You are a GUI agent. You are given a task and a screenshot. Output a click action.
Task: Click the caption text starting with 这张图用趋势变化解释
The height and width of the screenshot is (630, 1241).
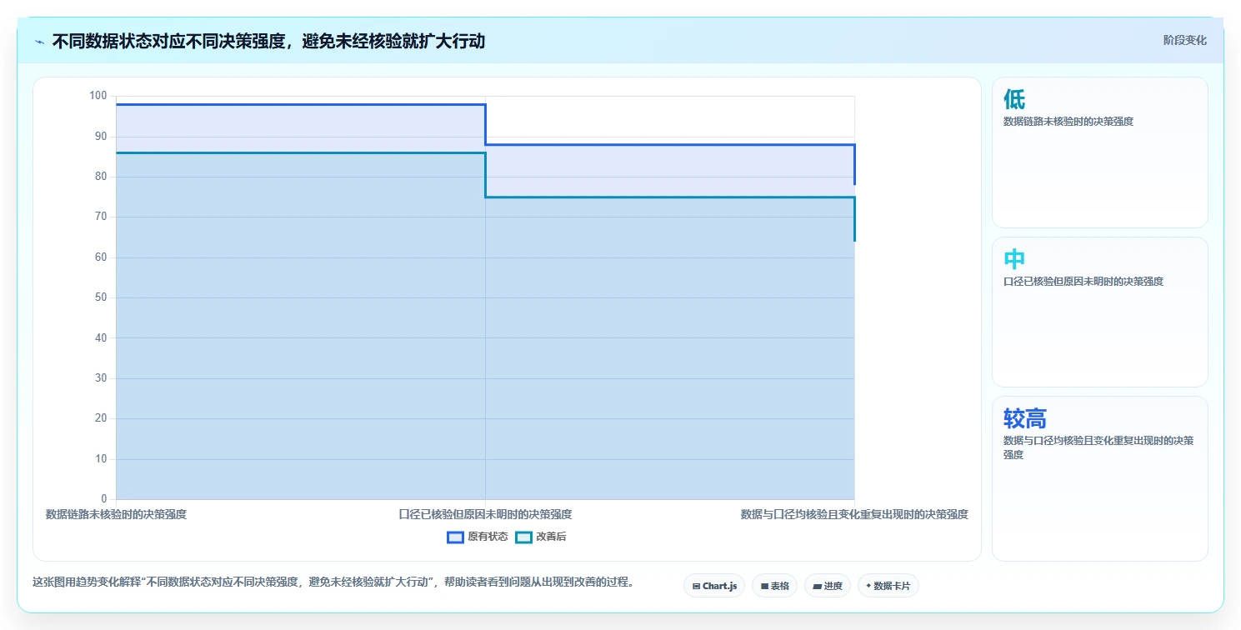click(333, 582)
